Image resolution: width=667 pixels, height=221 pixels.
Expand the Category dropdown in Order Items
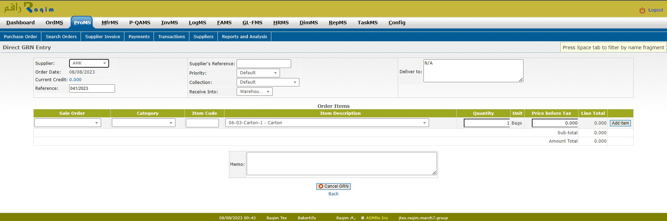pos(143,123)
